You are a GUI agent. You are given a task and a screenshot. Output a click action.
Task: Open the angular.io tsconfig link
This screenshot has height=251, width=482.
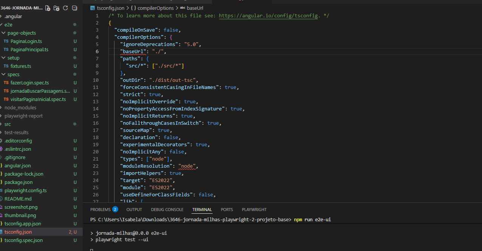point(268,16)
